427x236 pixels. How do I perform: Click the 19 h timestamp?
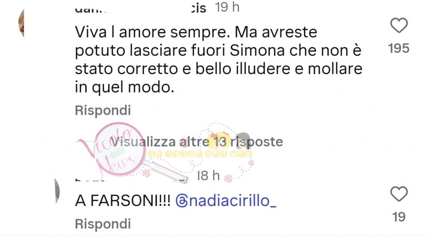(x=227, y=7)
